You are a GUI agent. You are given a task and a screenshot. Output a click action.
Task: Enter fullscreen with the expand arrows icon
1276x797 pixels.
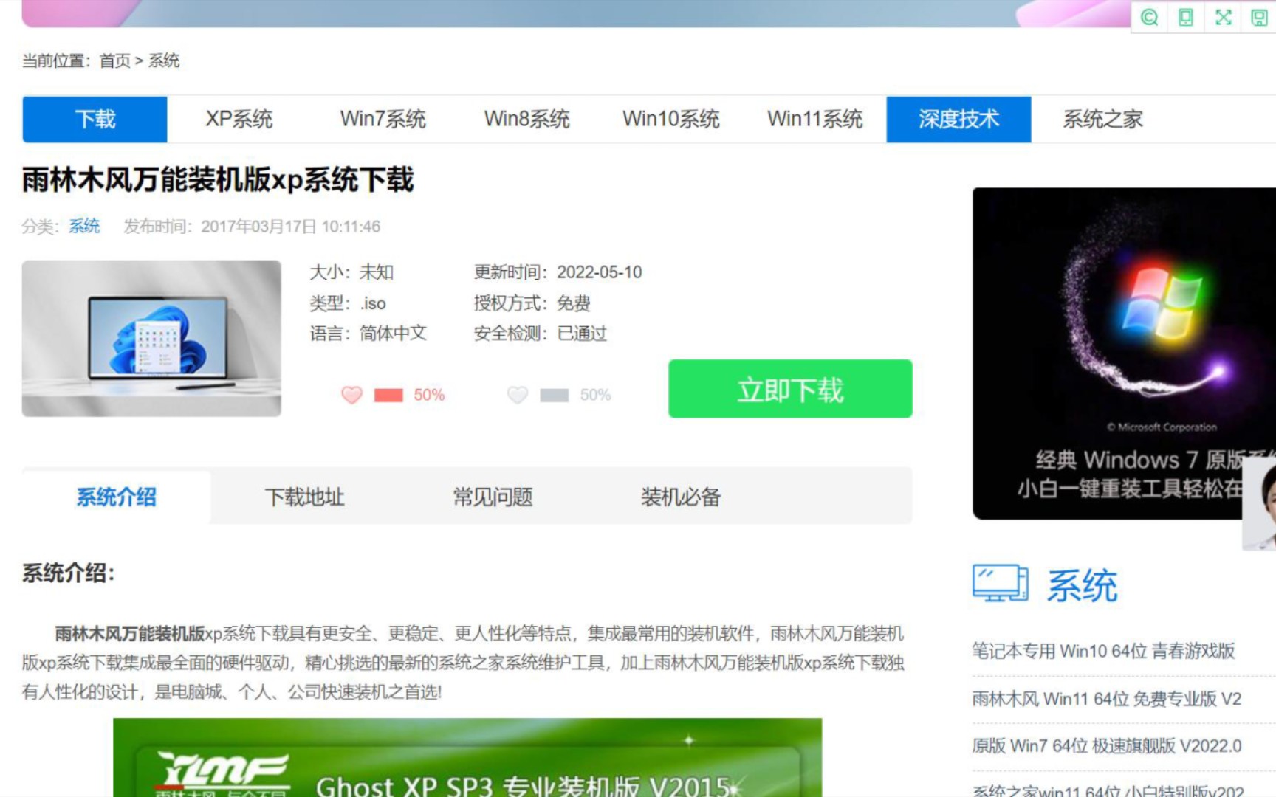(1222, 16)
